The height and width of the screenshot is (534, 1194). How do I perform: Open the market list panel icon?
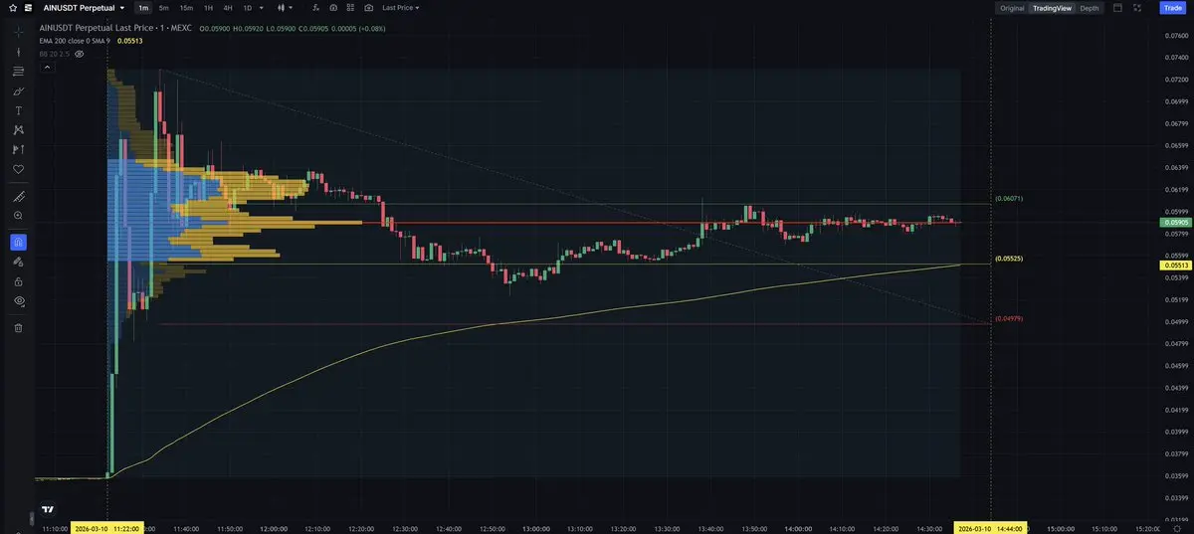[x=28, y=7]
